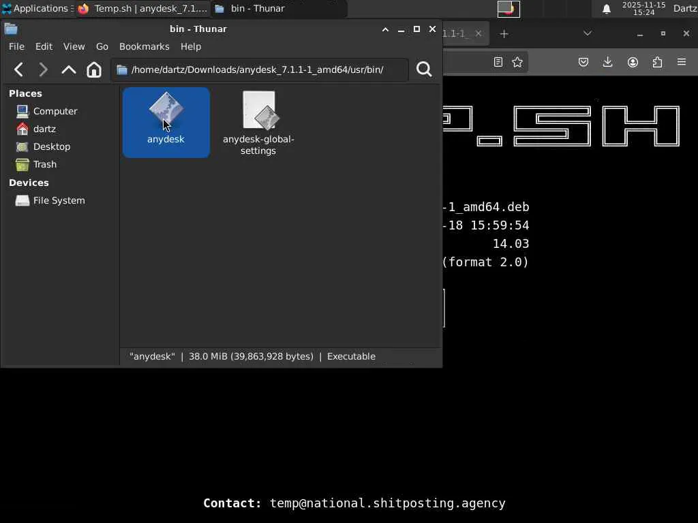Click "anydesk" name in Thunar status bar
698x523 pixels.
tap(152, 356)
